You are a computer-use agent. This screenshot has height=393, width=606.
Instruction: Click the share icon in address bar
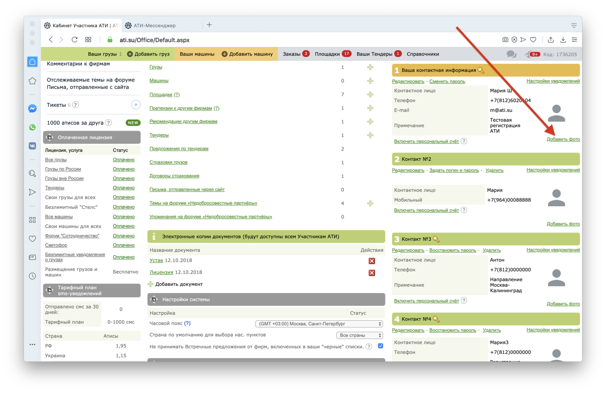click(x=551, y=40)
